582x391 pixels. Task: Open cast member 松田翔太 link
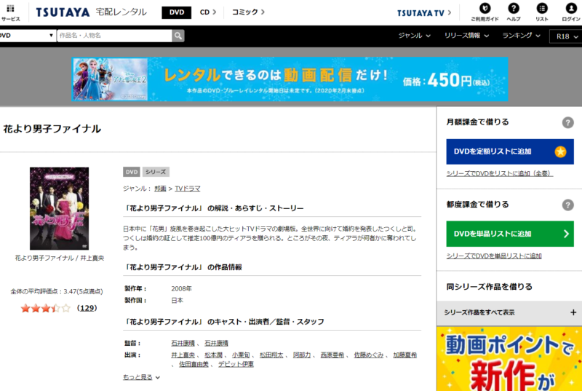pyautogui.click(x=271, y=355)
